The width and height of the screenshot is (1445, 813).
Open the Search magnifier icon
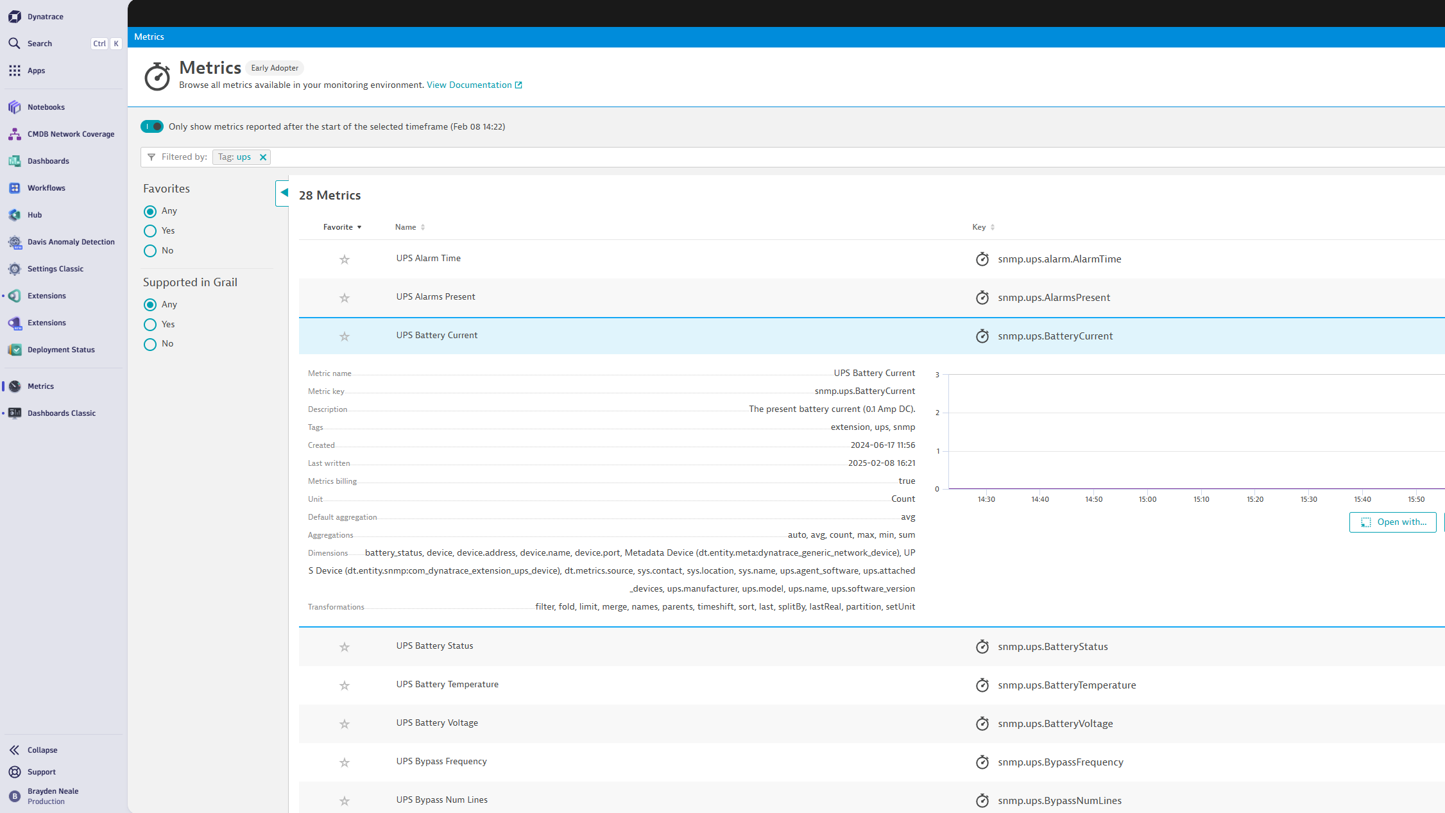point(15,44)
